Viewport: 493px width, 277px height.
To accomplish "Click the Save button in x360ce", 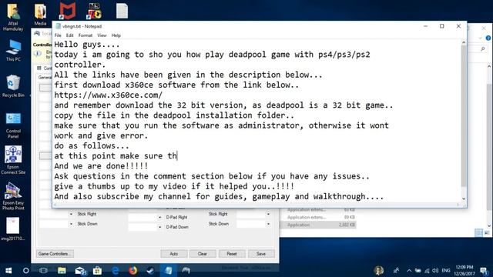I will tap(261, 253).
